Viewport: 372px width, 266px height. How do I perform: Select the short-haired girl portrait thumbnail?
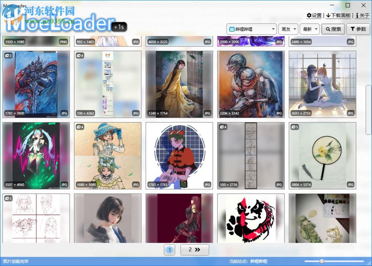(108, 218)
